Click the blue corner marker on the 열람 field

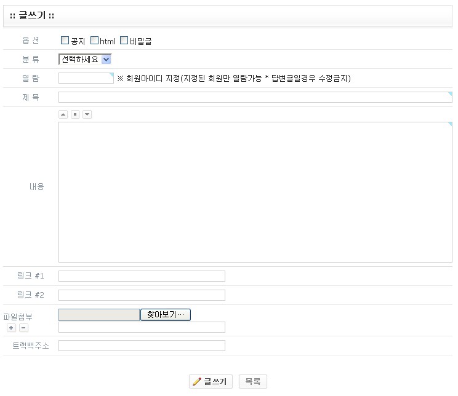pyautogui.click(x=111, y=75)
